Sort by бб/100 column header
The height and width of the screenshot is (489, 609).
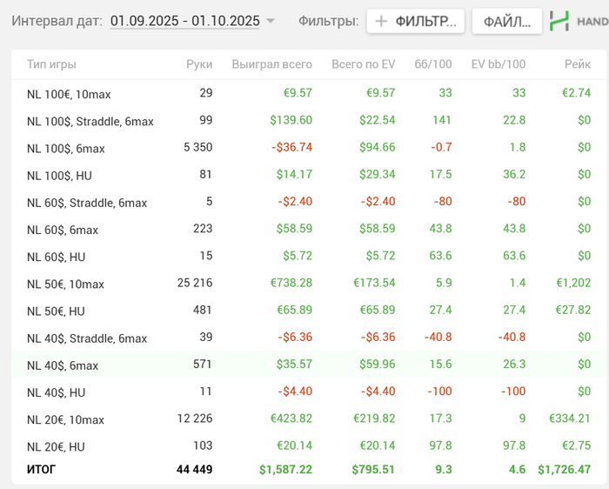pyautogui.click(x=433, y=64)
